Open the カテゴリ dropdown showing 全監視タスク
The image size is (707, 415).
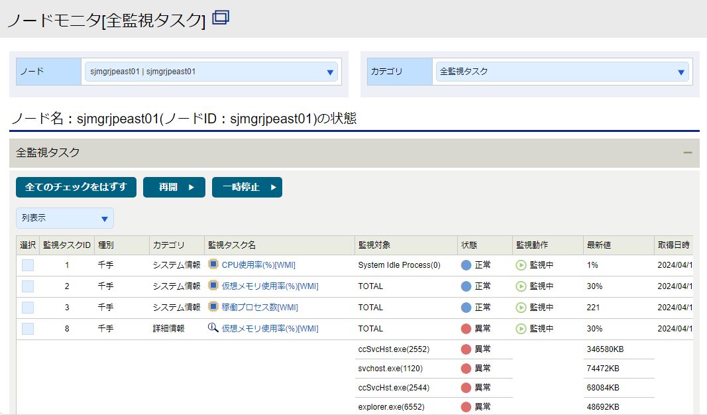pyautogui.click(x=563, y=72)
